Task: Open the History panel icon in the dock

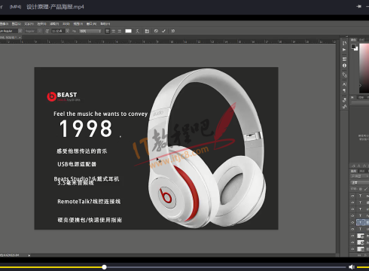Action: click(344, 43)
